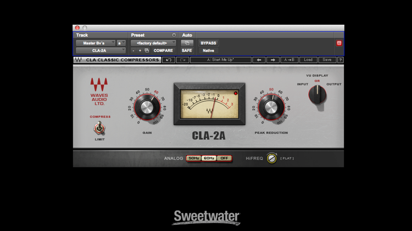Expand the factory default preset dropdown
412x231 pixels.
coord(153,43)
